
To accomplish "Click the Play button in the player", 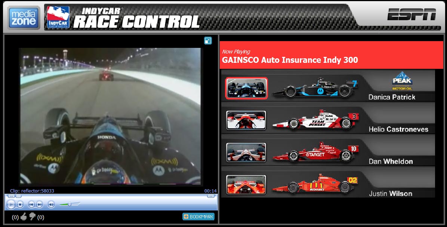I will click(x=10, y=205).
